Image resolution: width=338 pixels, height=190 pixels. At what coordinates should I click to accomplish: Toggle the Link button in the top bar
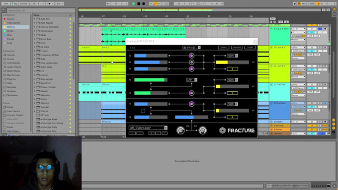5,3
